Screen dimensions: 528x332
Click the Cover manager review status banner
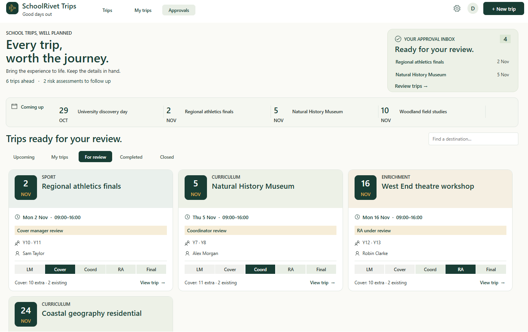pyautogui.click(x=91, y=230)
